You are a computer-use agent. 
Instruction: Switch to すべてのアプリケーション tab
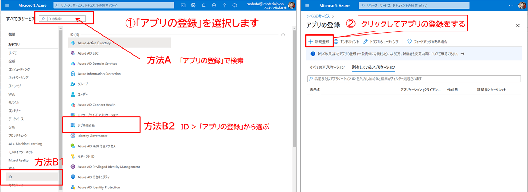coord(327,67)
